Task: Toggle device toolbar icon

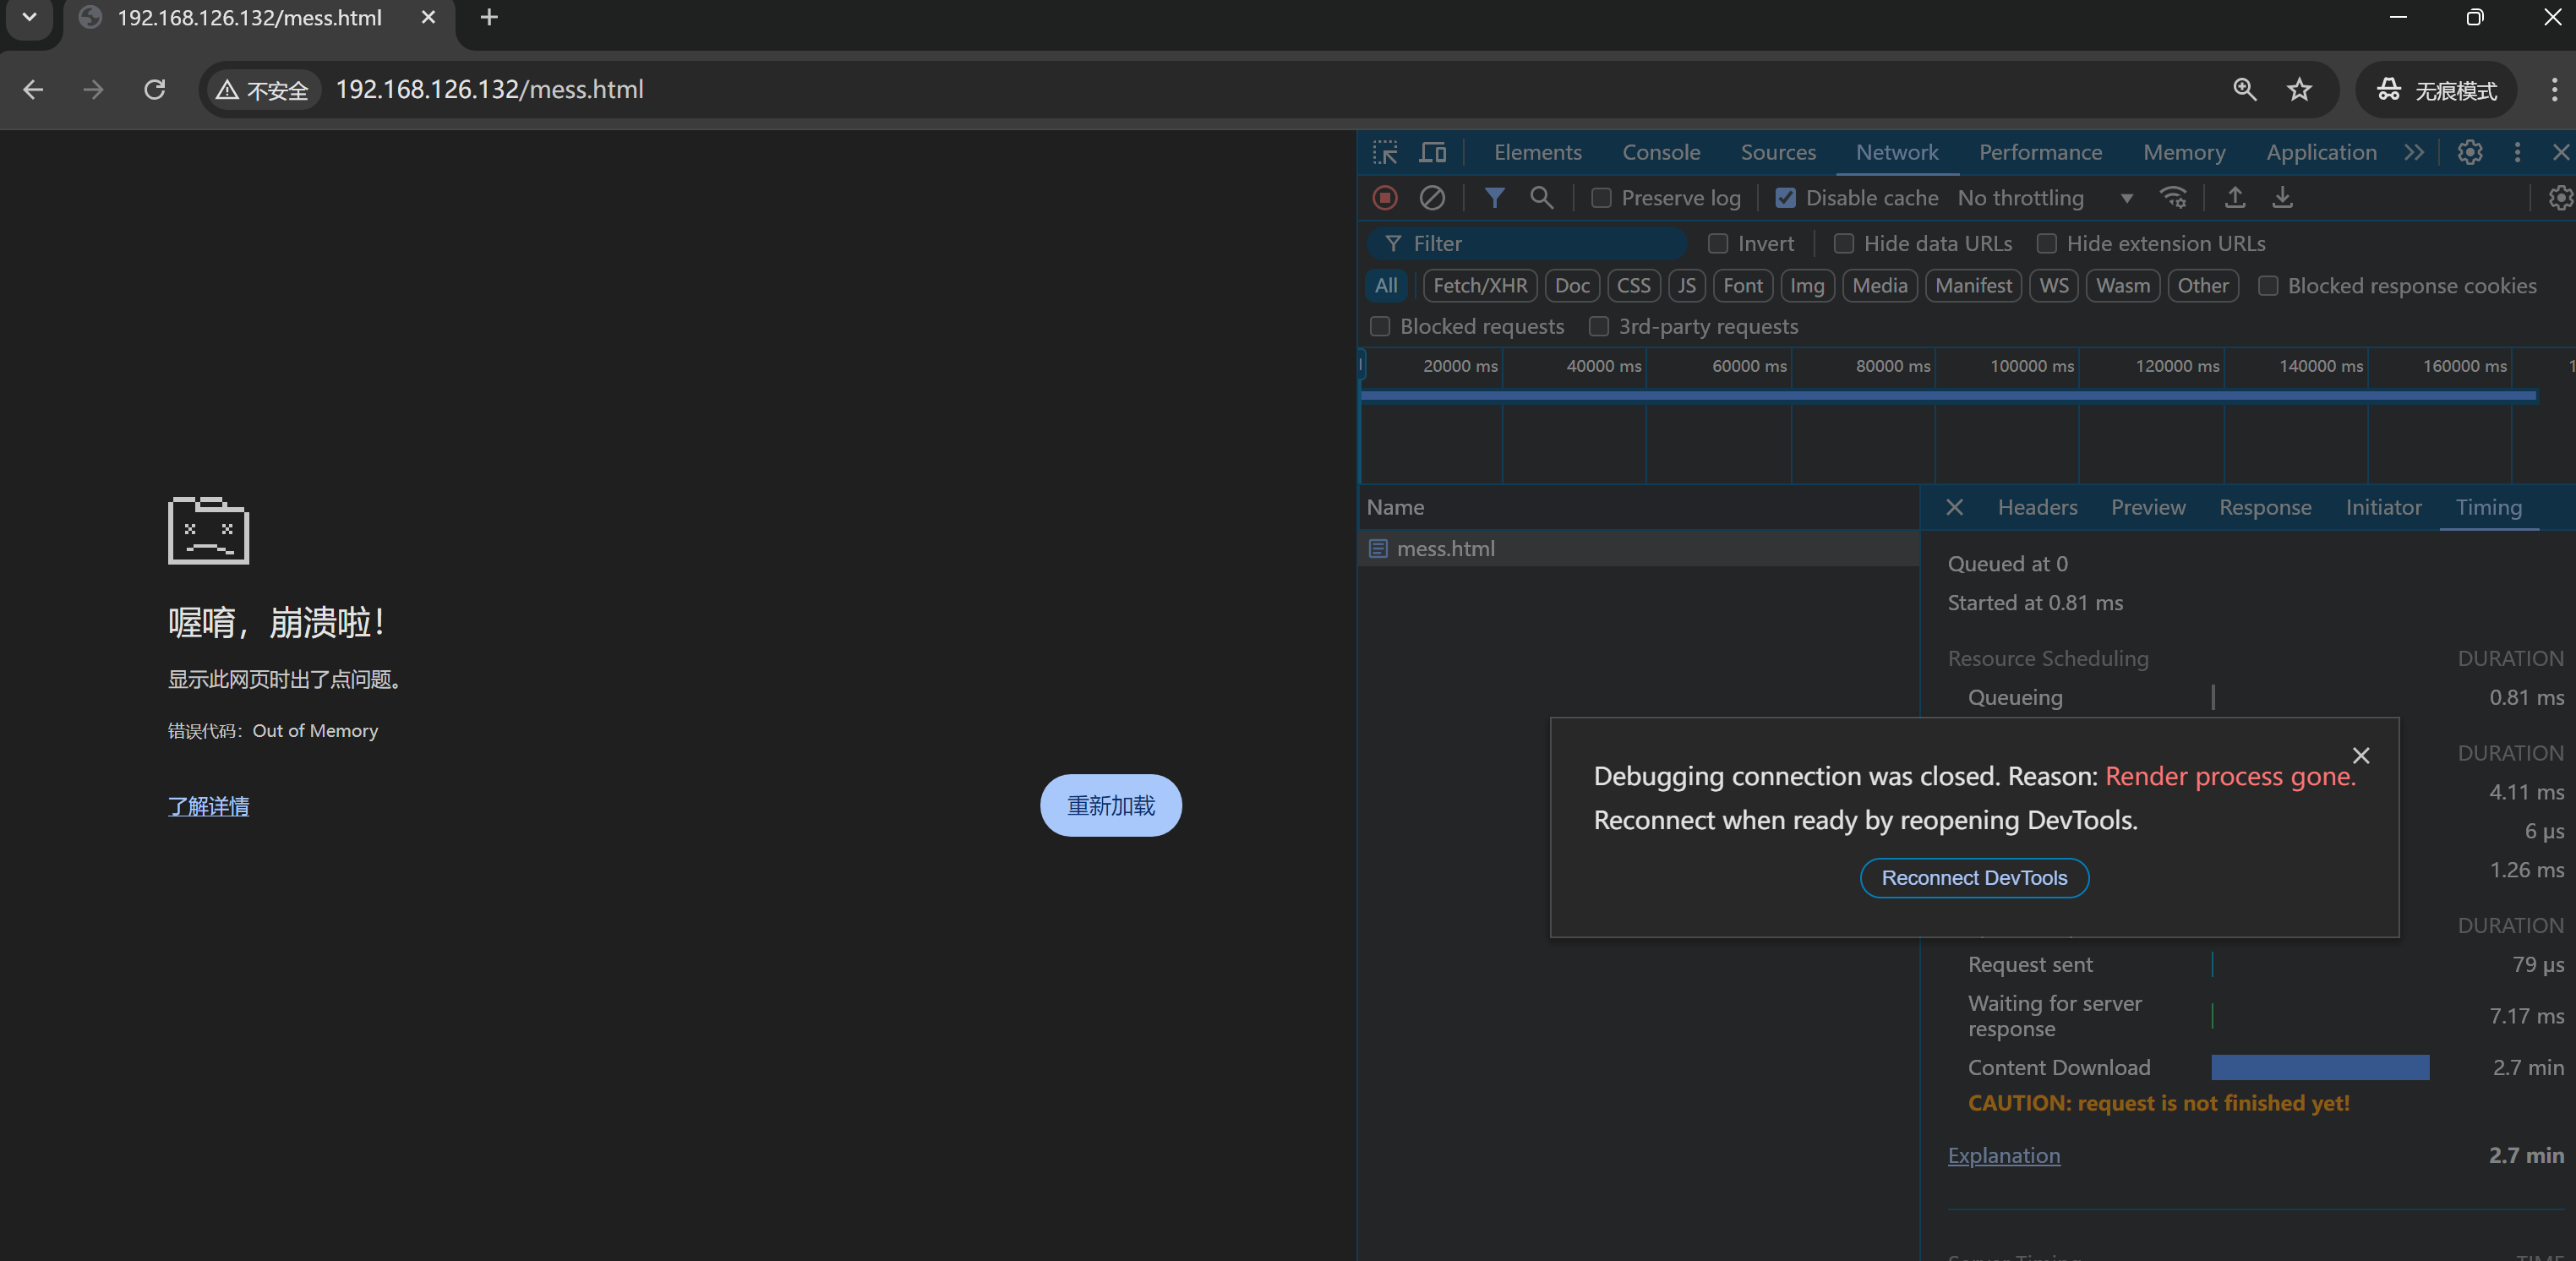Action: tap(1432, 152)
